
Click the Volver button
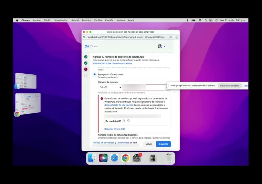tap(149, 144)
